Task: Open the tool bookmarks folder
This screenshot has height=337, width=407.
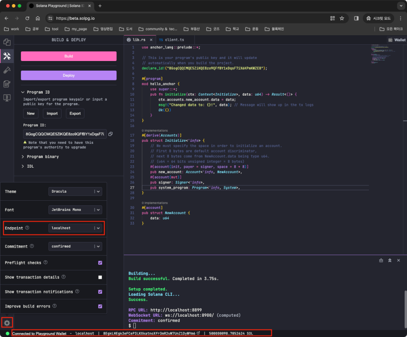Action: 52,29
